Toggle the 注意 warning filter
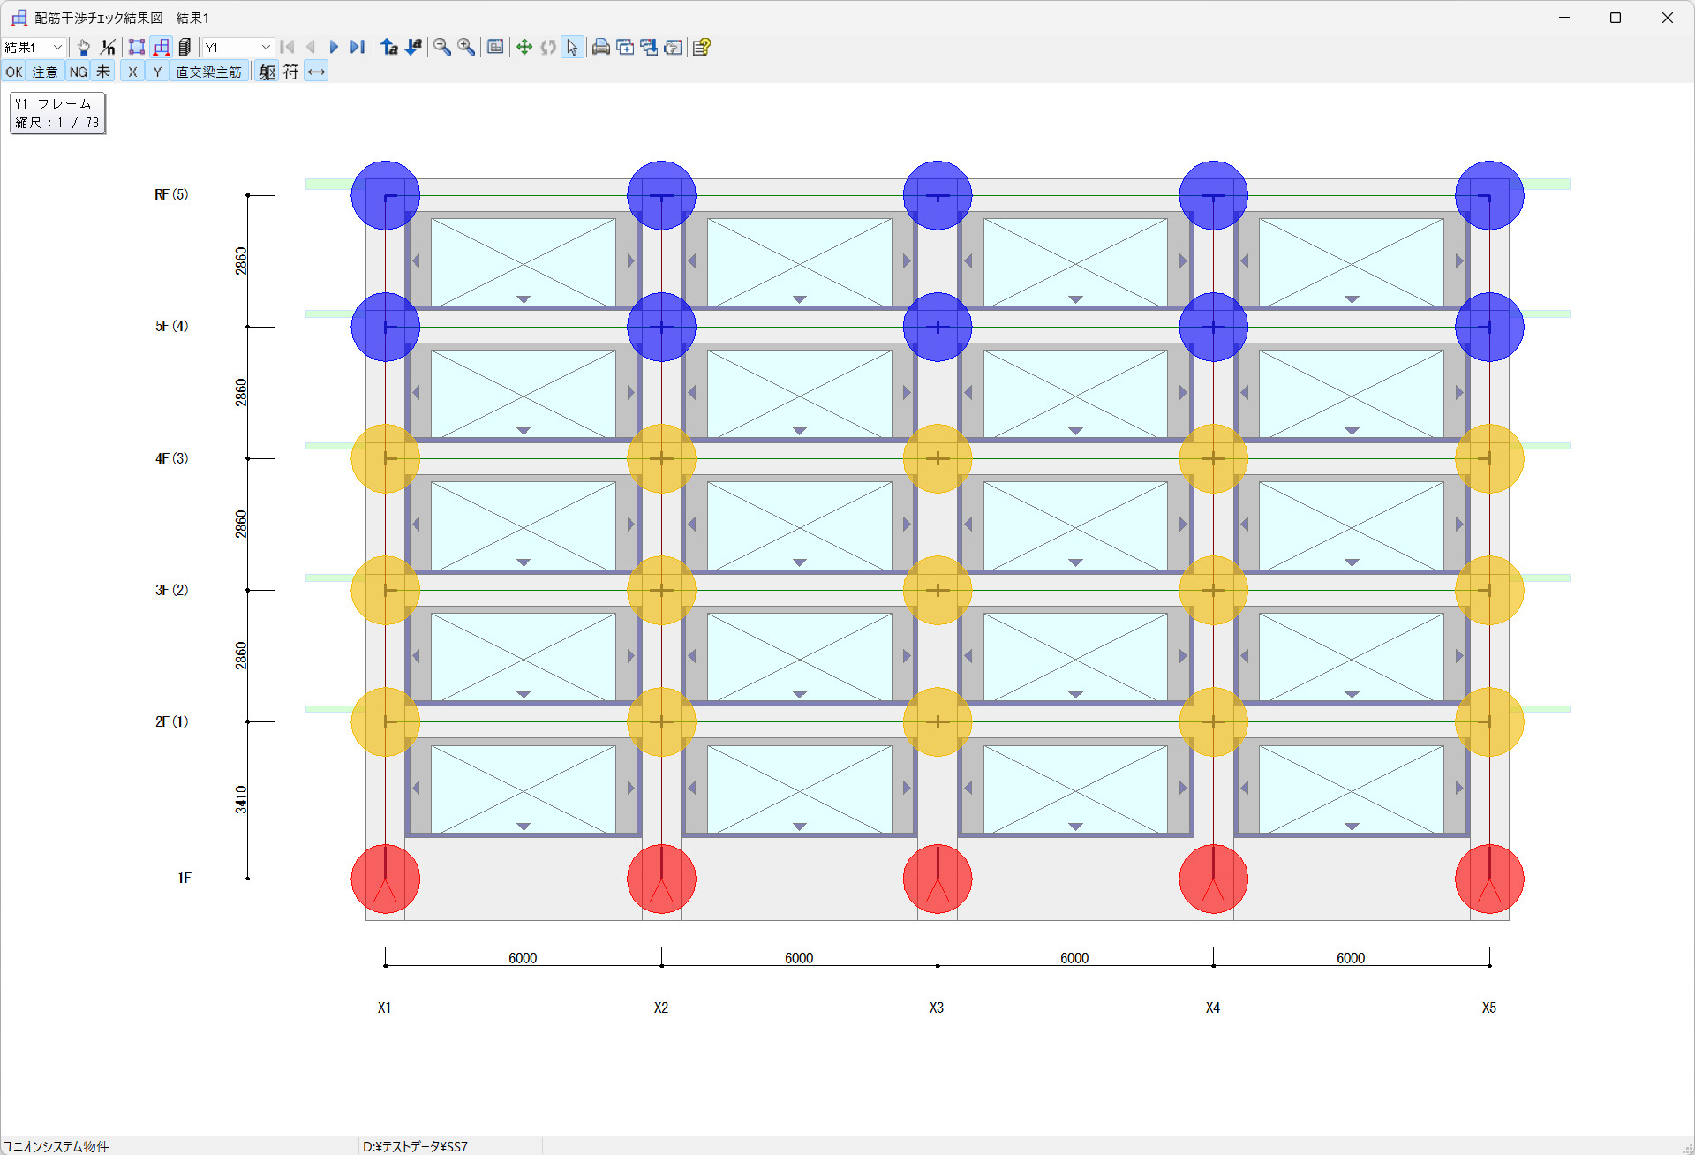The width and height of the screenshot is (1695, 1155). tap(45, 72)
